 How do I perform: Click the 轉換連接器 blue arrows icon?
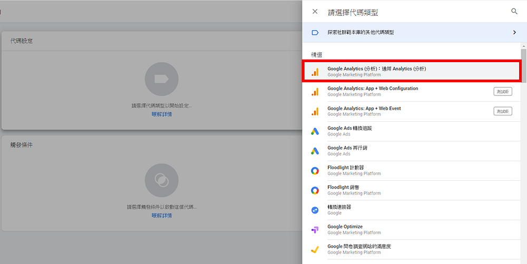tap(315, 210)
